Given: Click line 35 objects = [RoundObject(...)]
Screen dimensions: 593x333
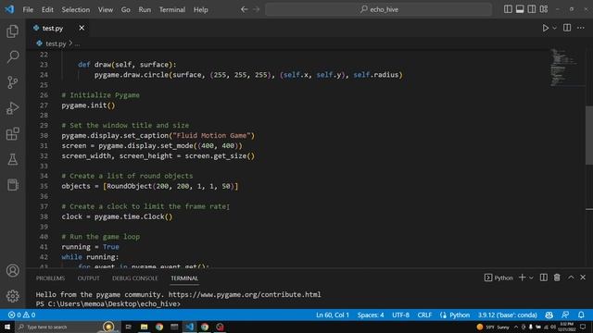Looking at the screenshot, I should click(x=150, y=186).
